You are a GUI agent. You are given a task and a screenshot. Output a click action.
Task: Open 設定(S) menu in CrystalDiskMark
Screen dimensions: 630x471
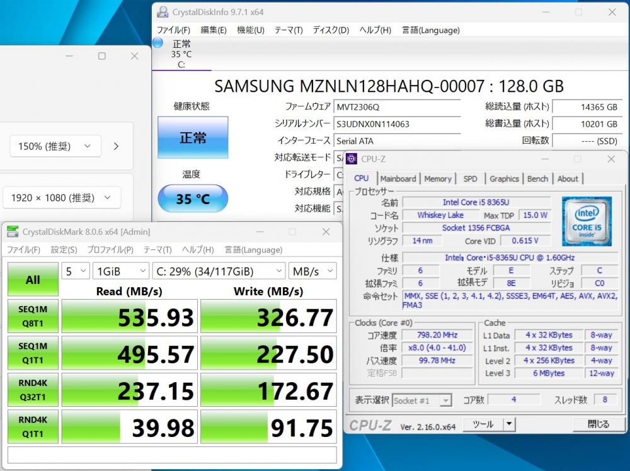pyautogui.click(x=64, y=250)
